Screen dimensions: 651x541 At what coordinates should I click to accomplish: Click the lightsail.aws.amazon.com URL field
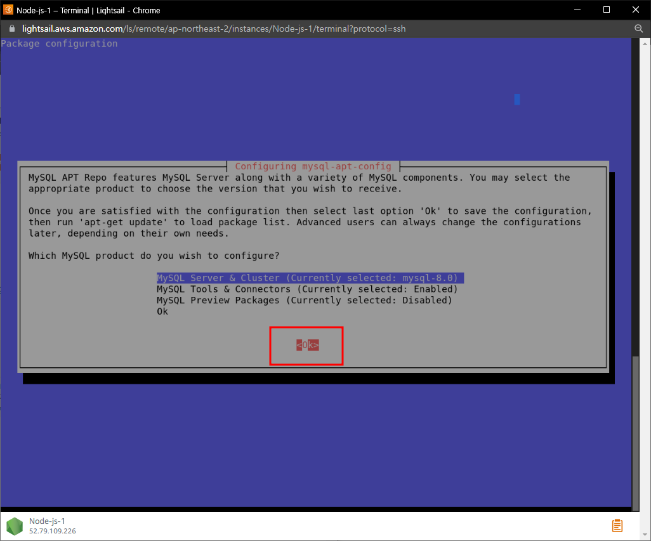pyautogui.click(x=213, y=29)
